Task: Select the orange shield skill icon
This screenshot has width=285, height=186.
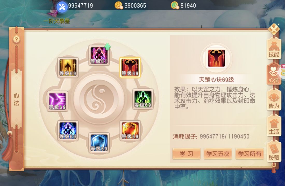Action: pos(130,130)
